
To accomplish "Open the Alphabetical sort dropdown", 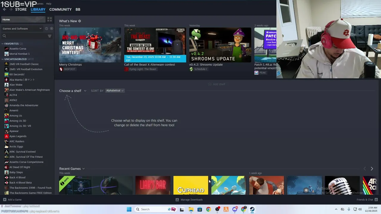I will [115, 91].
